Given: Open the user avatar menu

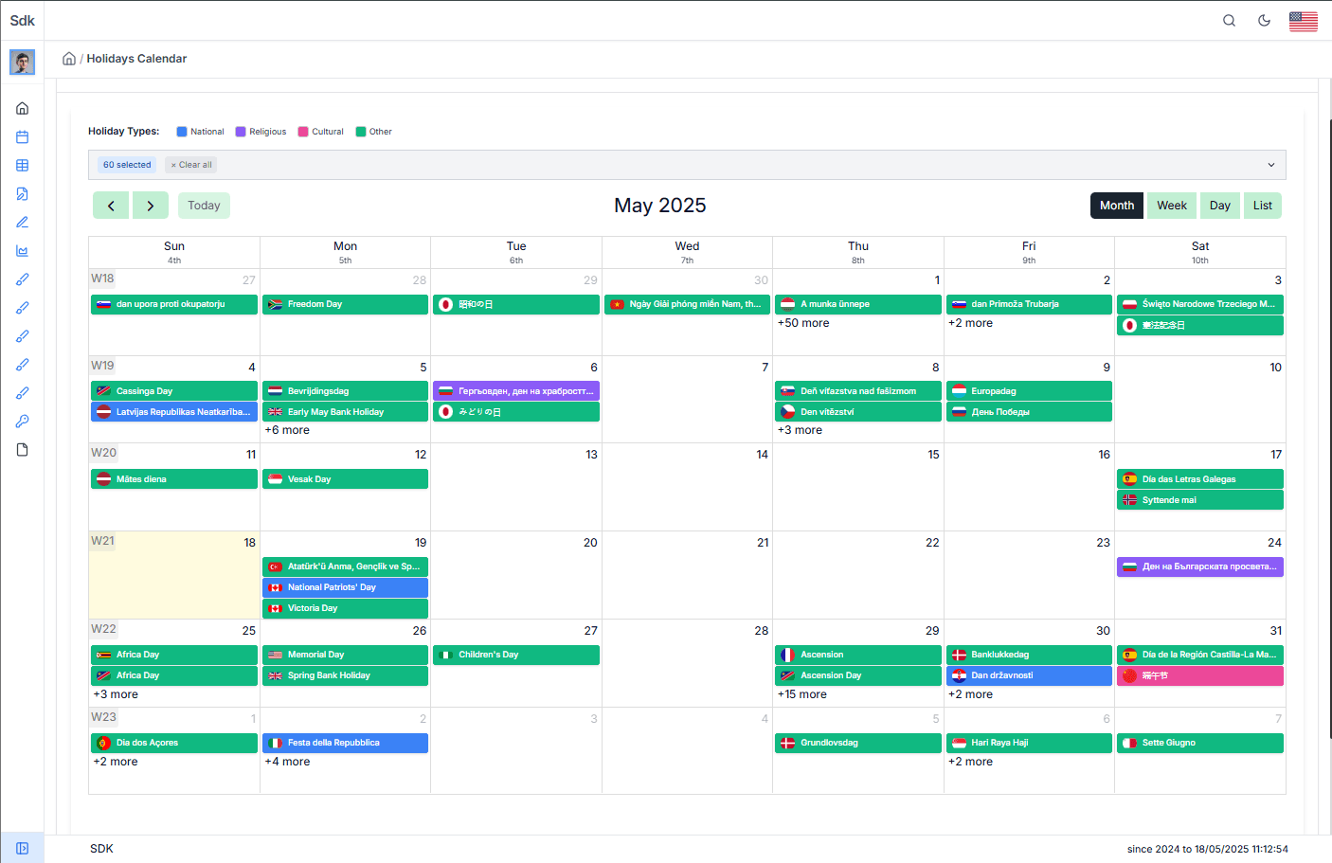Looking at the screenshot, I should click(22, 62).
